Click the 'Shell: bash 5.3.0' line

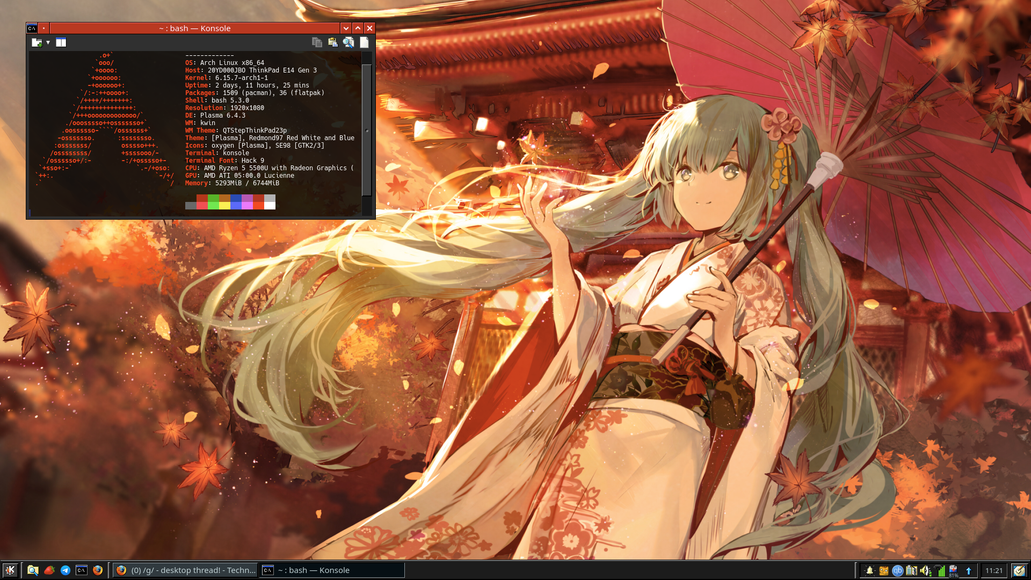pos(217,100)
